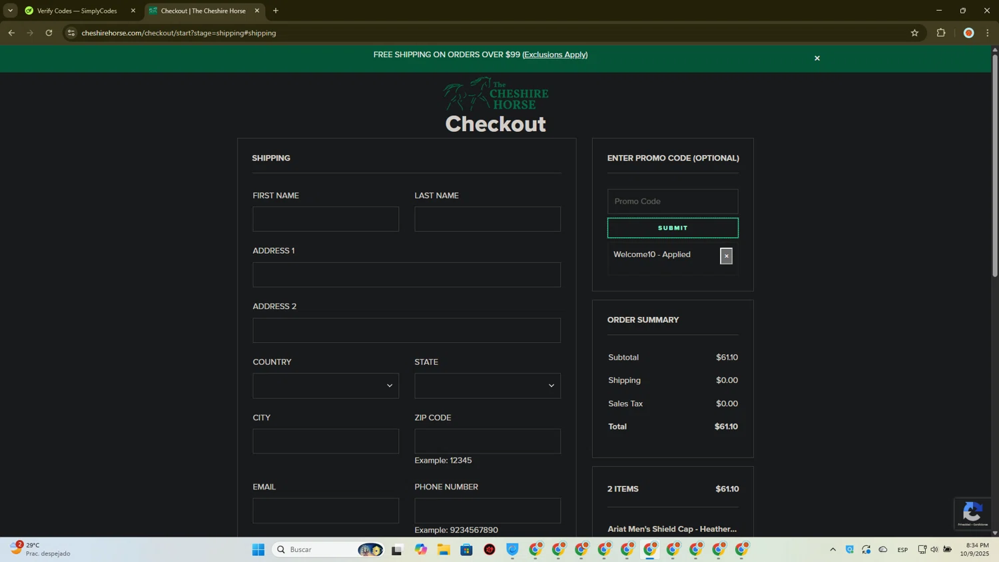Click the Promo Code input box

pyautogui.click(x=673, y=201)
